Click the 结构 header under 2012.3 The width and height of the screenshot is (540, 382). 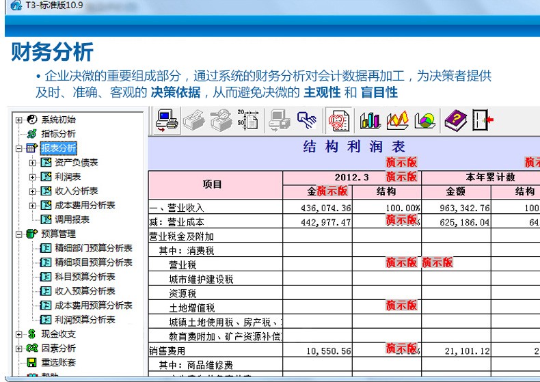click(x=386, y=192)
